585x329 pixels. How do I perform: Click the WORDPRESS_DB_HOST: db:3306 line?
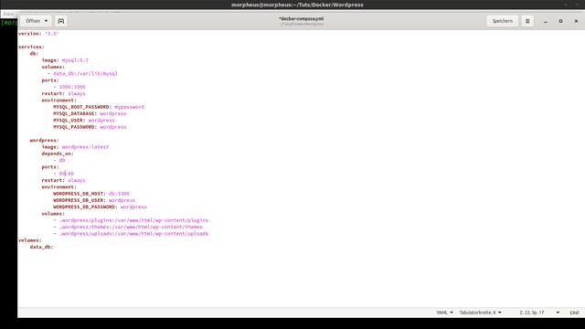(x=91, y=194)
